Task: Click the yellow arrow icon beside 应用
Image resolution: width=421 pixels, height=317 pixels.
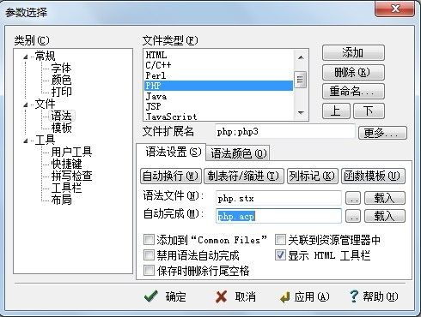Action: click(x=285, y=297)
